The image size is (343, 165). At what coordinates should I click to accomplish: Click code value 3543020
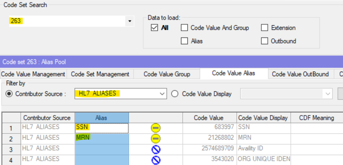point(210,160)
